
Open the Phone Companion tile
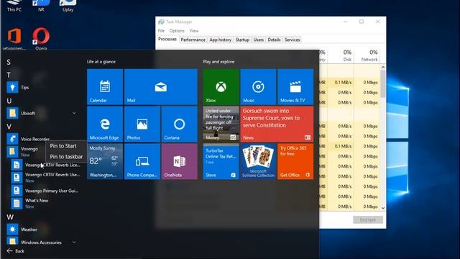(142, 161)
